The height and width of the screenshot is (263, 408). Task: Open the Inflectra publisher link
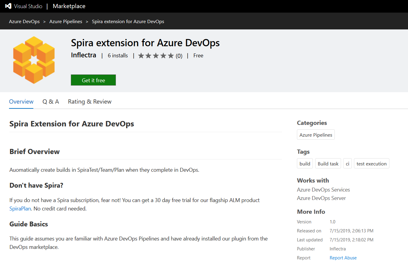tap(83, 55)
